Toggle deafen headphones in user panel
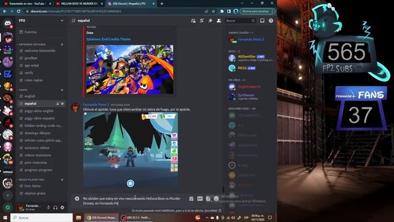 55,208
